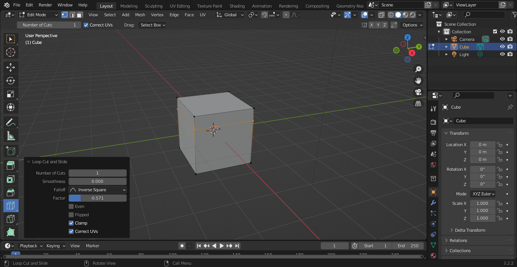Expand the Delta Transform panel
517x267 pixels.
click(x=470, y=230)
